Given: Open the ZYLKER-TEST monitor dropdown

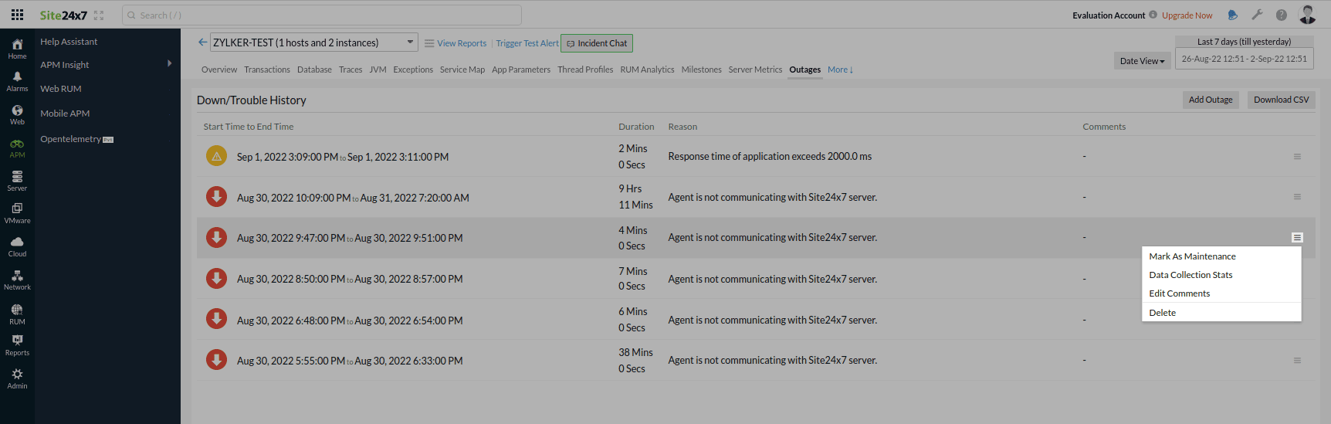Looking at the screenshot, I should pos(313,42).
